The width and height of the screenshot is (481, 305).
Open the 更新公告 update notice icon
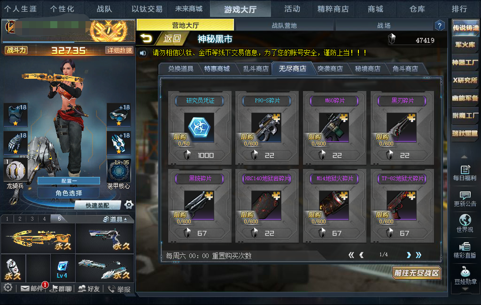pos(465,199)
